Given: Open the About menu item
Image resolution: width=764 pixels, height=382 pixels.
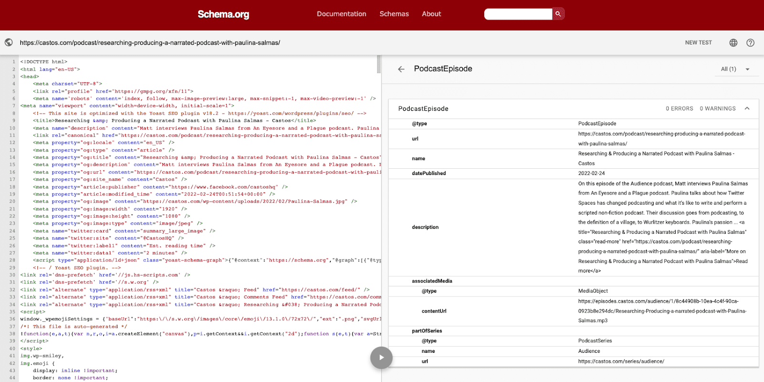Looking at the screenshot, I should click(431, 14).
